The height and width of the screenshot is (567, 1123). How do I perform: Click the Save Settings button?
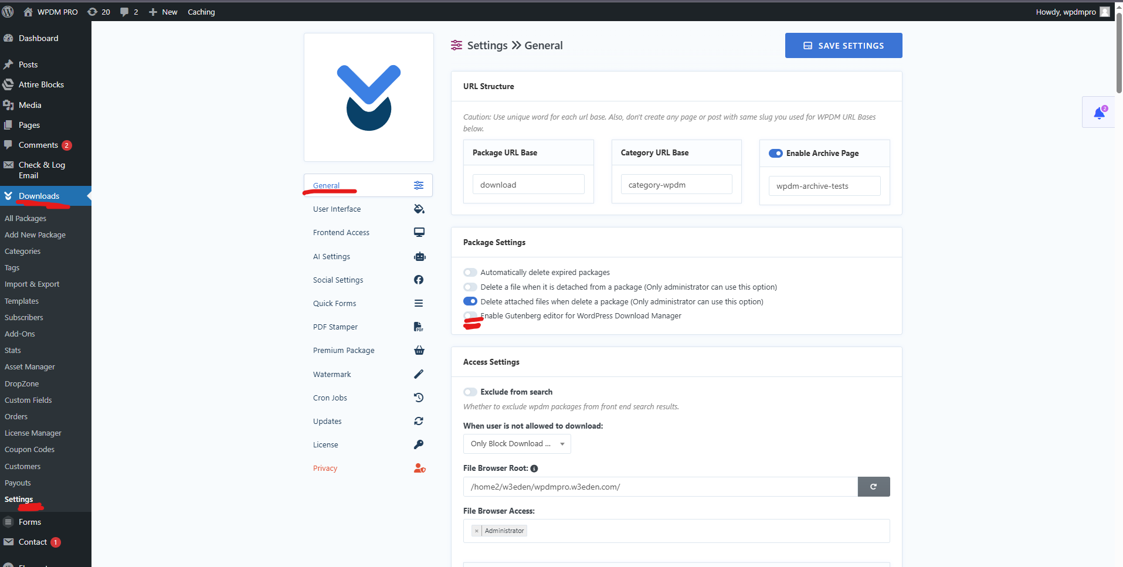[x=843, y=45]
